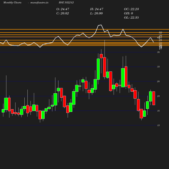This screenshot has height=169, width=169.
Task: Click the price axis label 23
Action: [x=159, y=96]
